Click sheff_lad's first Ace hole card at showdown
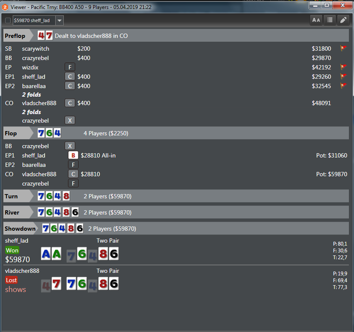The width and height of the screenshot is (354, 332). (46, 254)
